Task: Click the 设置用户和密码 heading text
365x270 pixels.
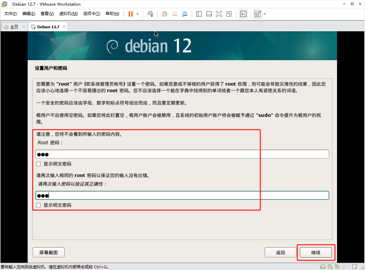Action: click(x=51, y=68)
